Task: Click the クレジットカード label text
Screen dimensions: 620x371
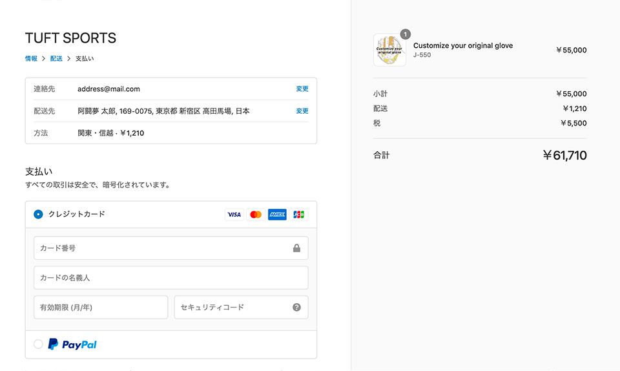Action: (x=77, y=214)
